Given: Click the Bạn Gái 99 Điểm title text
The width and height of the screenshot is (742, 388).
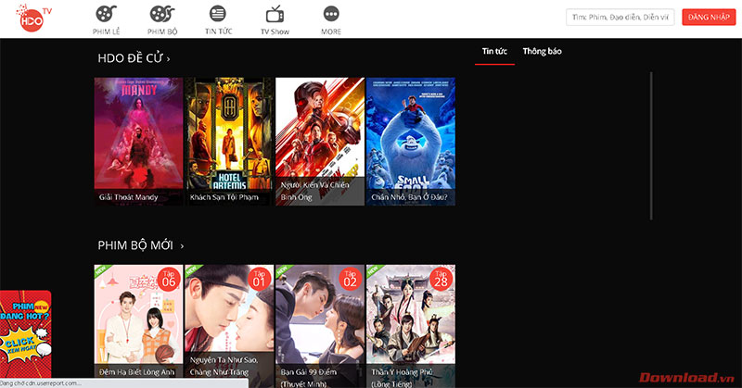Looking at the screenshot, I should 309,378.
